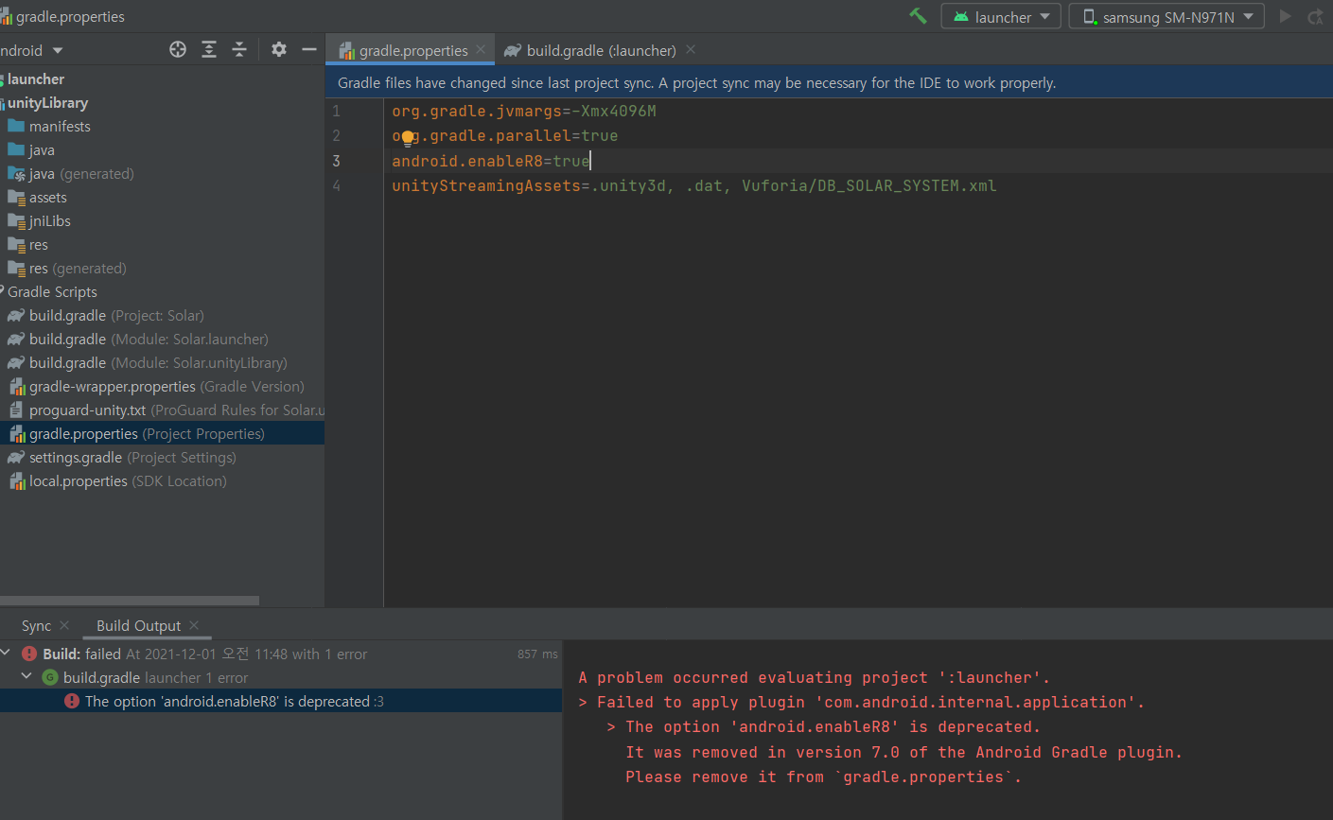Viewport: 1333px width, 820px height.
Task: Click the assets folder icon
Action: tap(16, 197)
